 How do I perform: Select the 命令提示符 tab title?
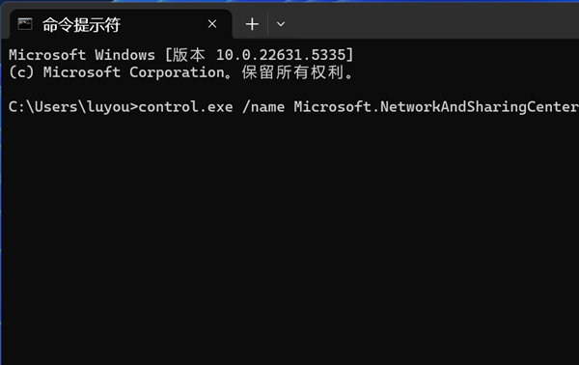pos(81,25)
